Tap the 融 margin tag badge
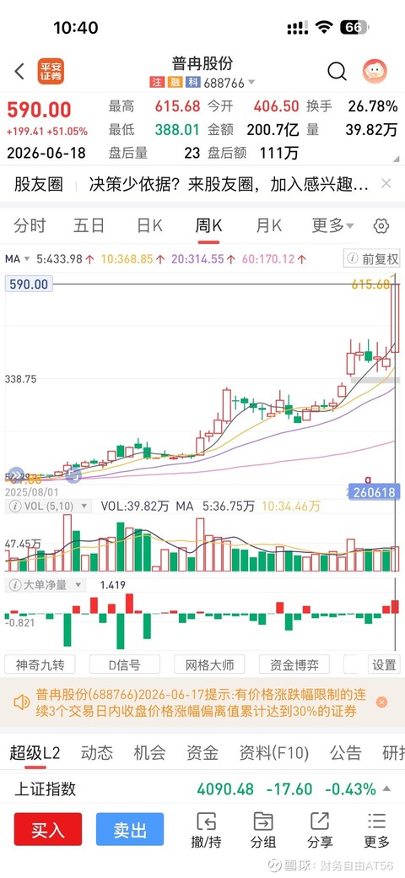This screenshot has width=405, height=878. (x=175, y=83)
